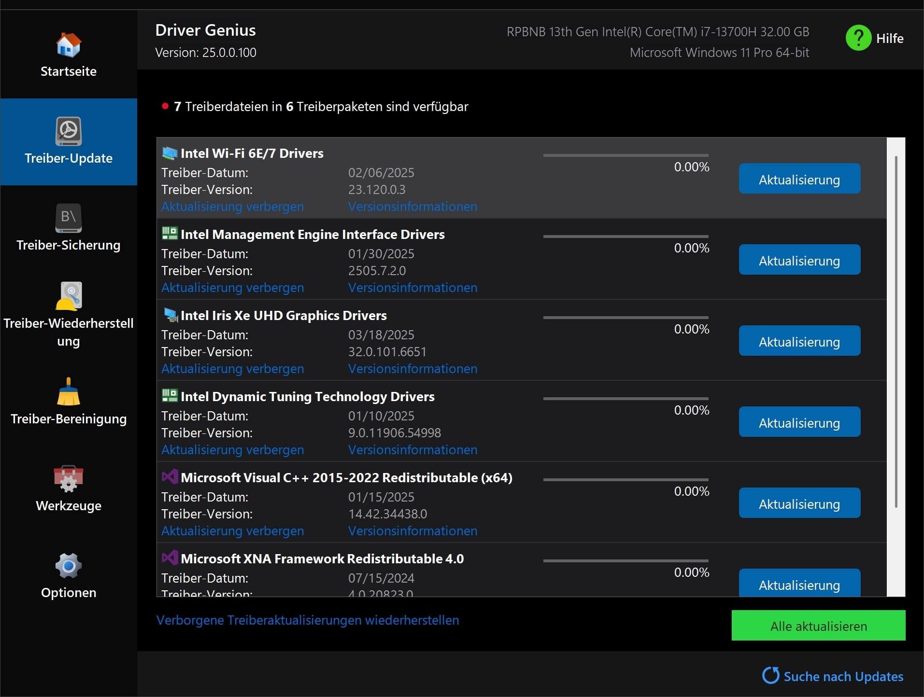This screenshot has width=924, height=697.
Task: Select the Microsoft XNA Framework Redistributable 4.0 title
Action: (x=322, y=559)
